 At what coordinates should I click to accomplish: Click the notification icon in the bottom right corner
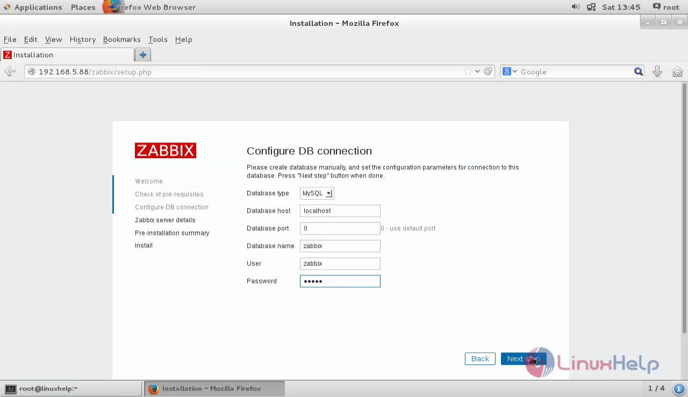coord(678,388)
